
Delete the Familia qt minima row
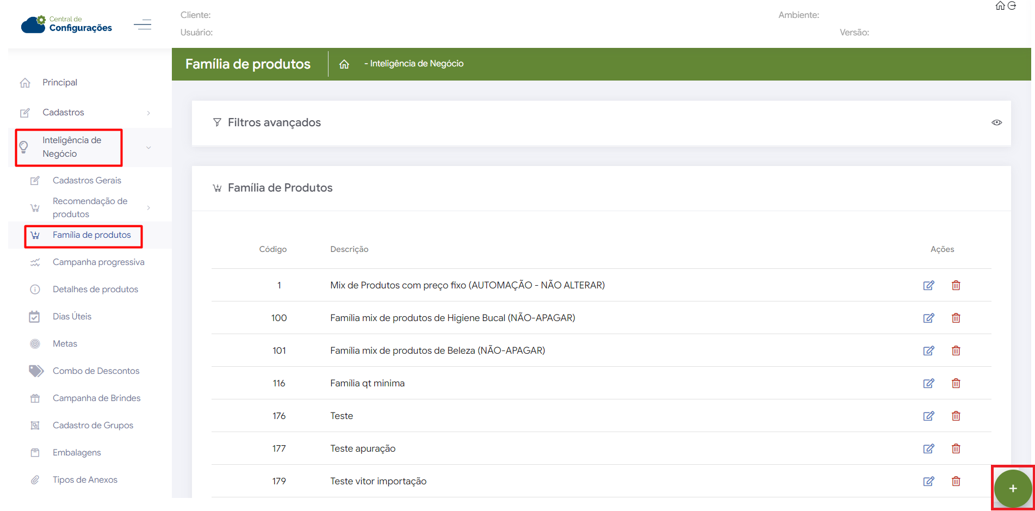pos(956,383)
